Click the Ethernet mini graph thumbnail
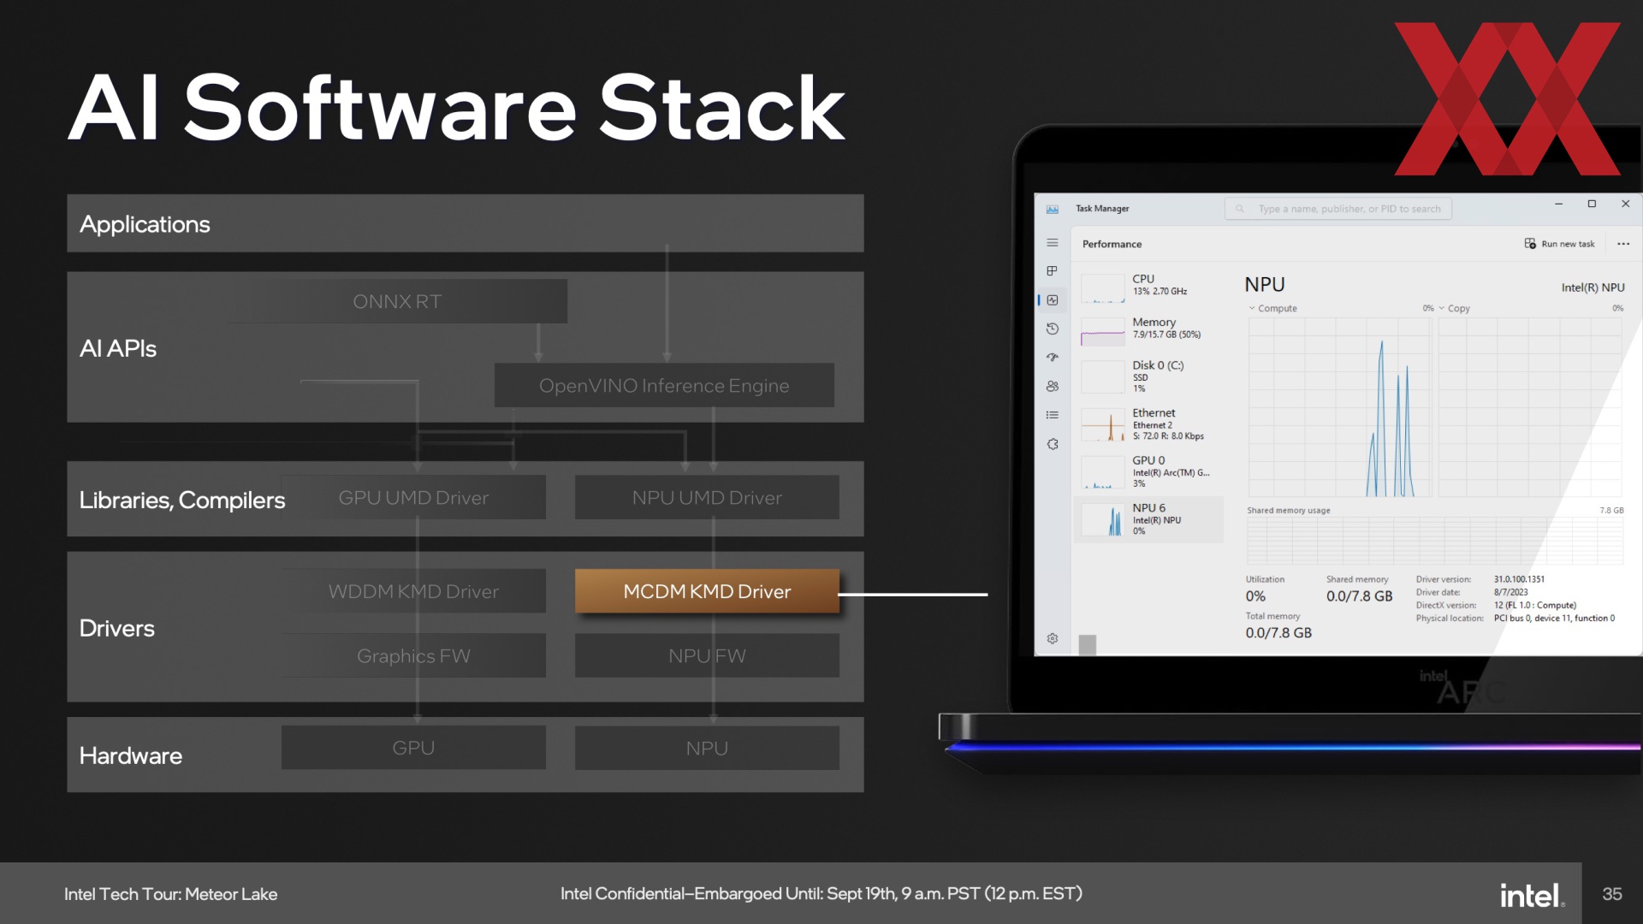This screenshot has width=1643, height=924. point(1103,425)
